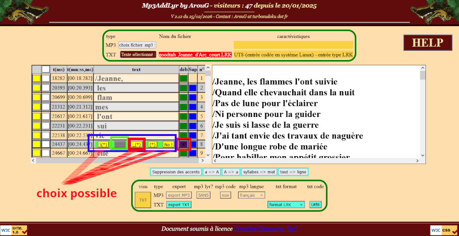Click the lyrics preview vertical scrollbar

click(422, 115)
